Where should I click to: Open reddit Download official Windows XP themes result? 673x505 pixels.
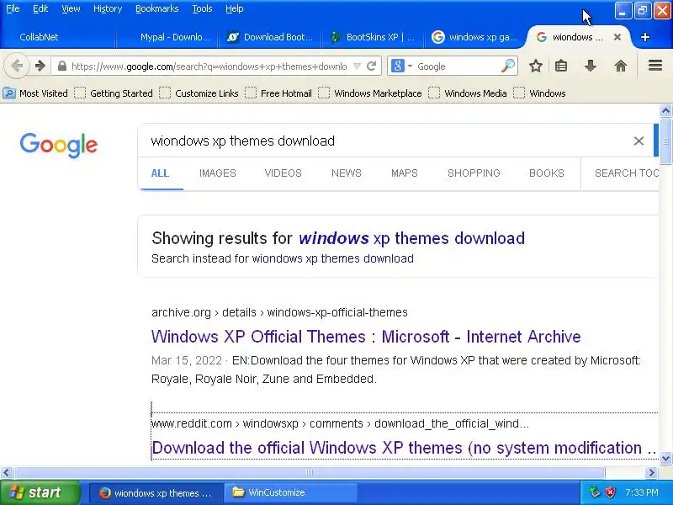click(404, 448)
